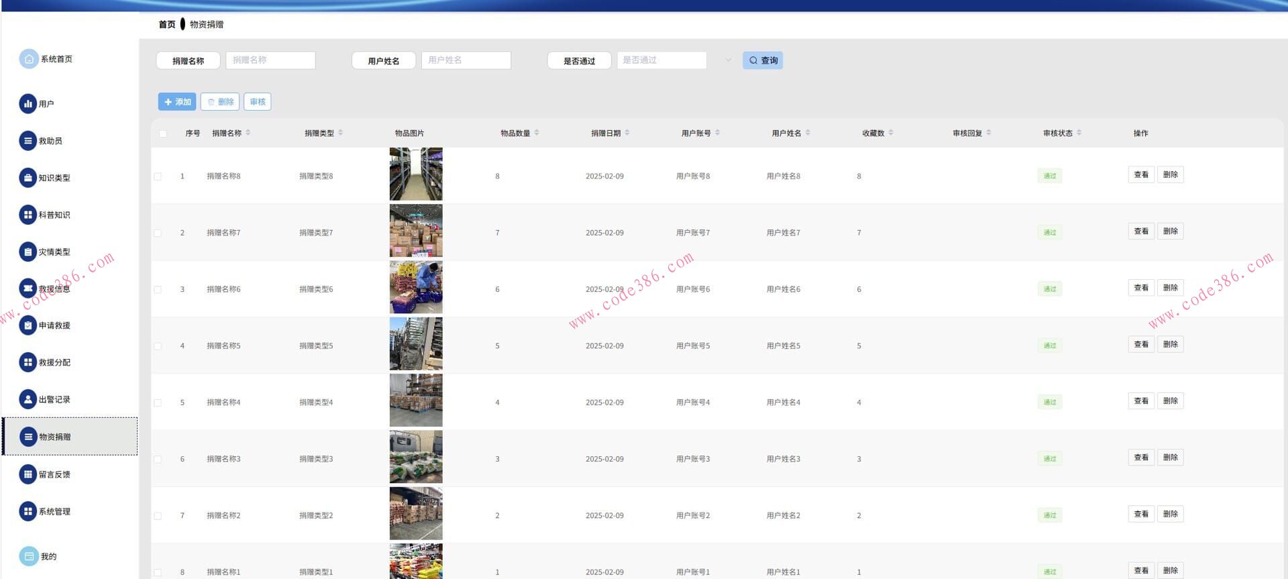This screenshot has height=579, width=1288.
Task: Open 灾情类型 clipboard icon
Action: coord(28,252)
